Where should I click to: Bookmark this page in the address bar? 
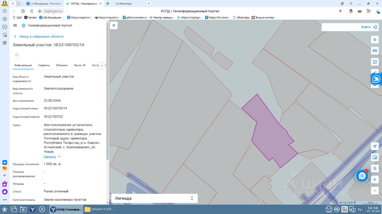click(340, 11)
